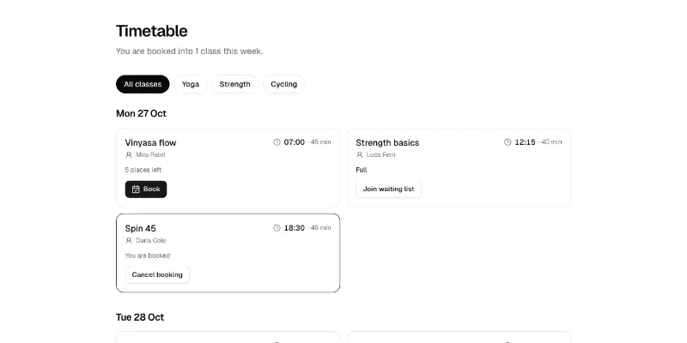Click the Timetable page heading
Image resolution: width=687 pixels, height=343 pixels.
click(152, 31)
